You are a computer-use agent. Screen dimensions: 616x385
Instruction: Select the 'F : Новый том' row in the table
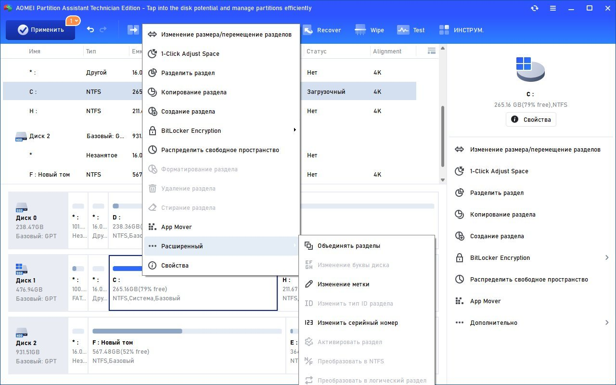(x=209, y=175)
